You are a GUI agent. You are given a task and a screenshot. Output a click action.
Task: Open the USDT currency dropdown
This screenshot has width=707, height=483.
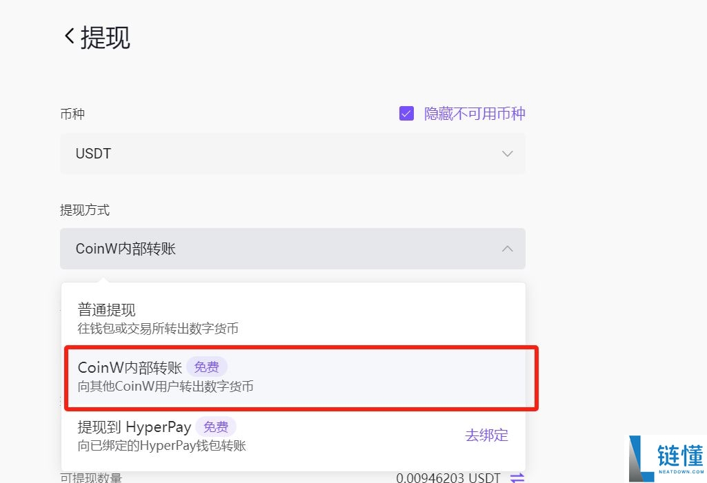(x=292, y=154)
